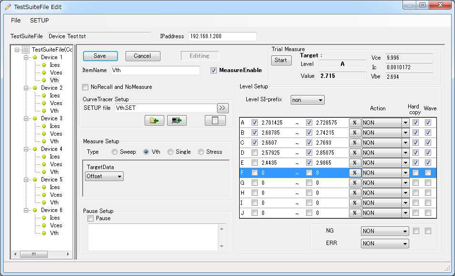Click the % button in level row E
This screenshot has width=455, height=276.
tap(355, 163)
